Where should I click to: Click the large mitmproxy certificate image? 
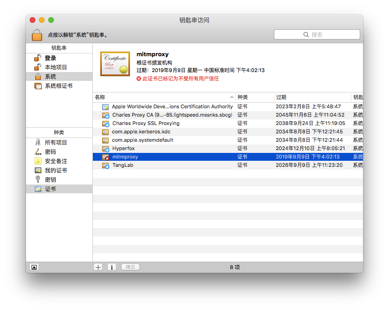pos(115,64)
